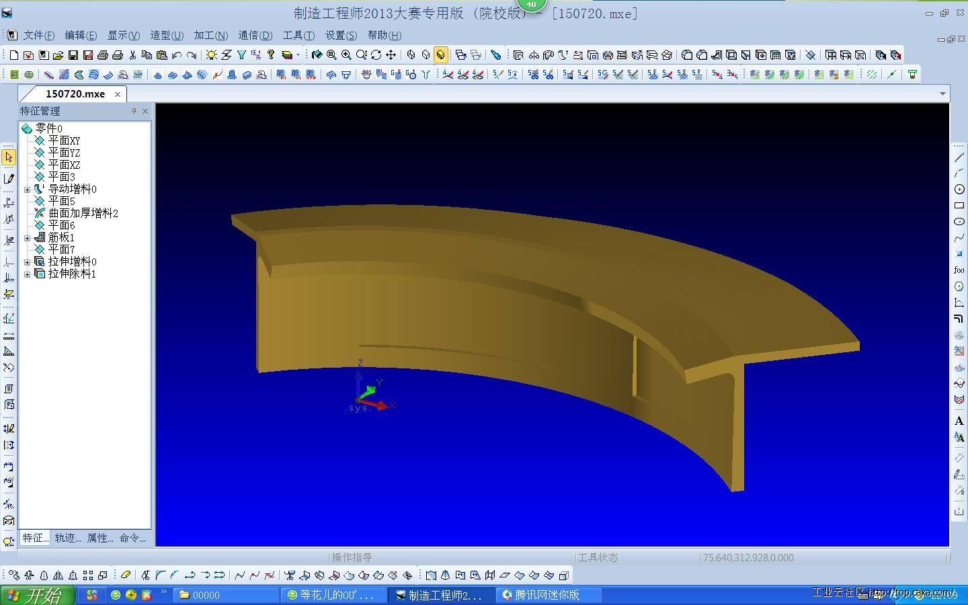Select the Zoom in magnifier tool
Screen dimensions: 968x605
coord(346,55)
